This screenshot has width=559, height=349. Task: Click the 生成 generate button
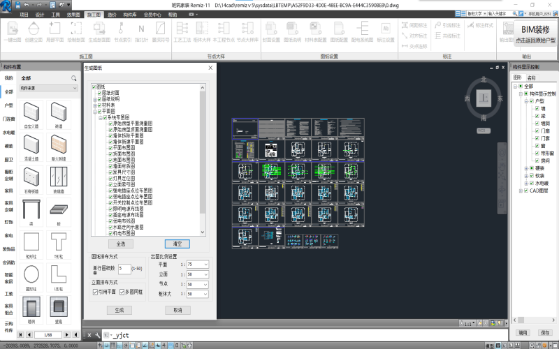(x=119, y=310)
